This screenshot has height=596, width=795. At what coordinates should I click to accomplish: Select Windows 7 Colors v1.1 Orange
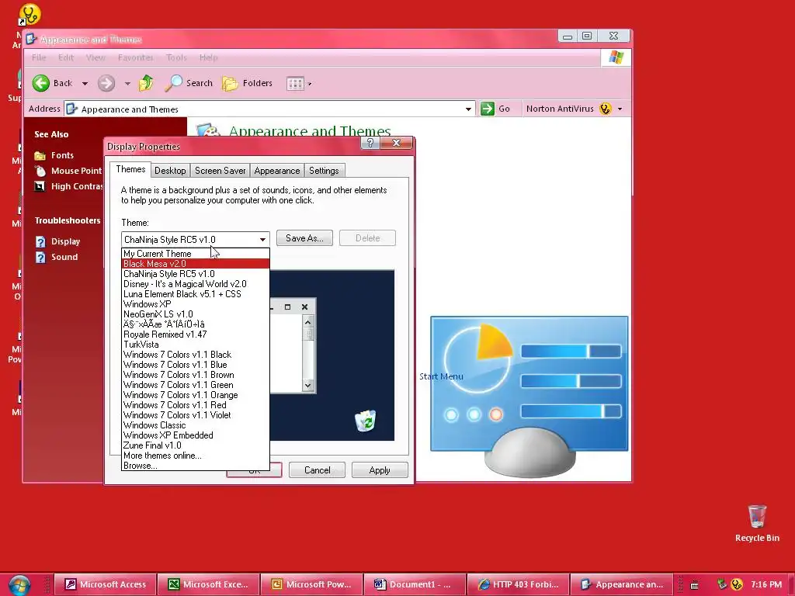(195, 395)
